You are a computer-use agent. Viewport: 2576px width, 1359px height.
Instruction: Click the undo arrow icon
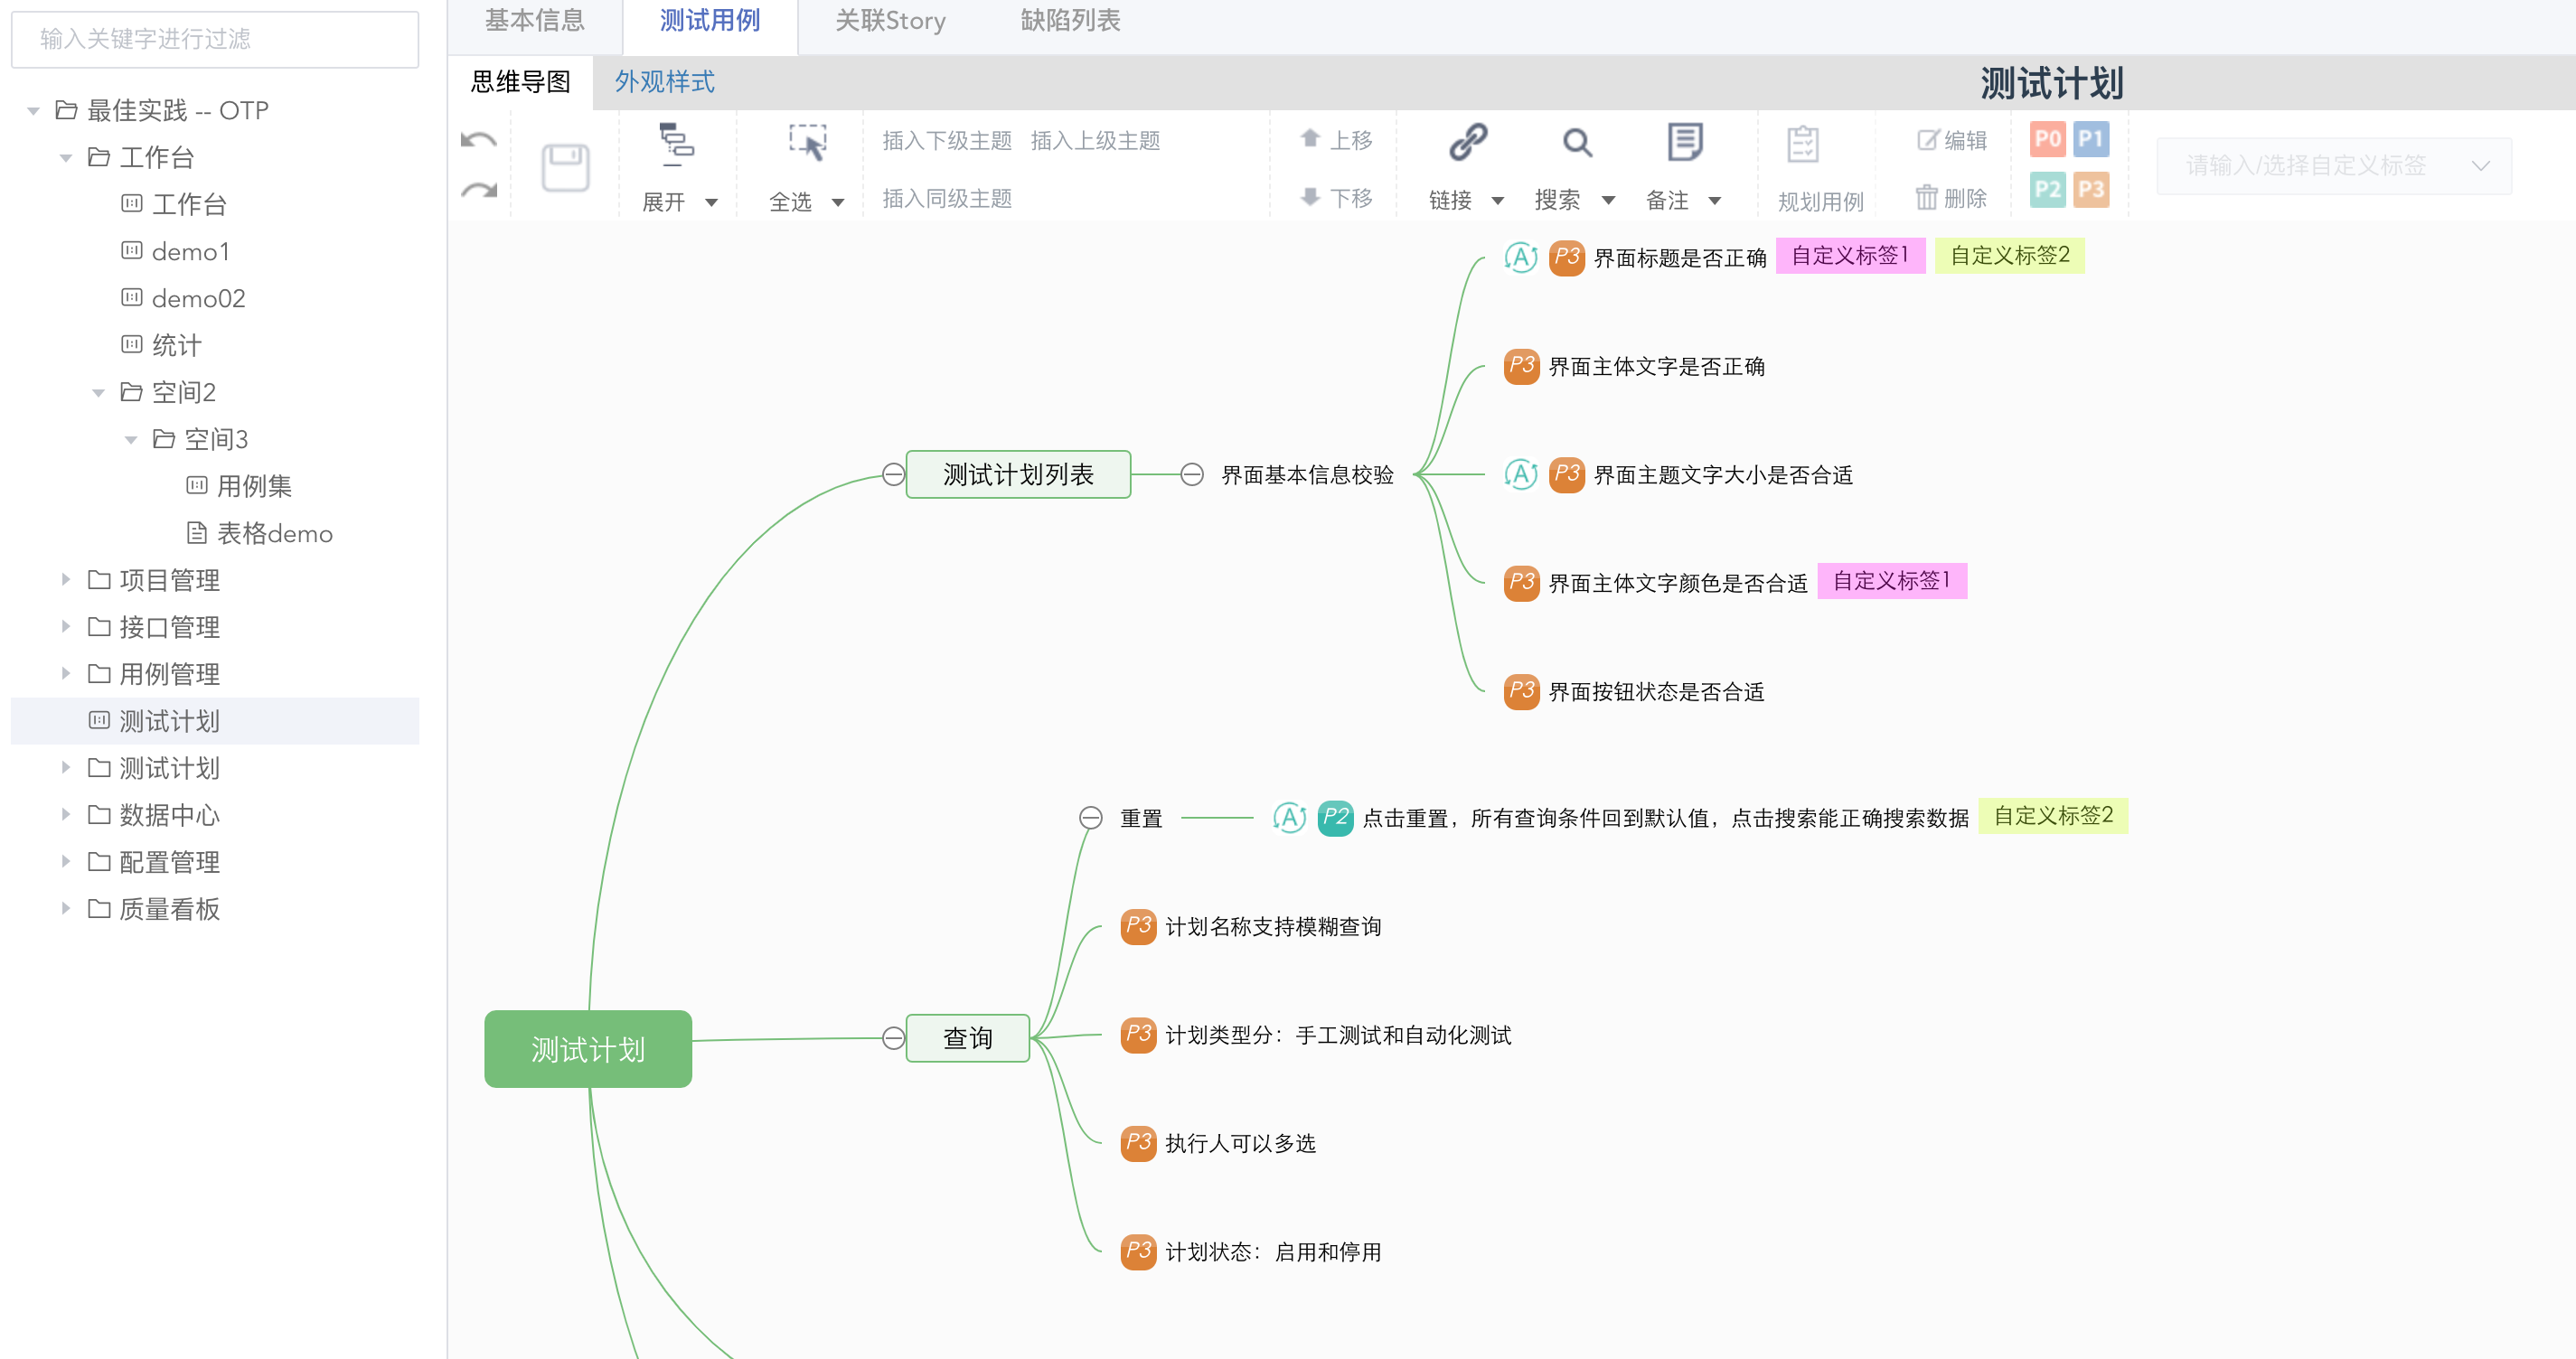[x=479, y=140]
